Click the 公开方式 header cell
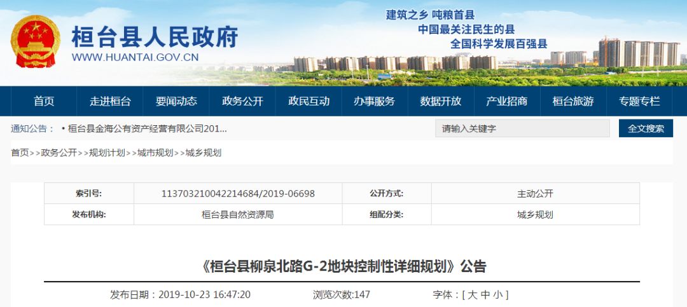687x307 pixels. point(387,194)
